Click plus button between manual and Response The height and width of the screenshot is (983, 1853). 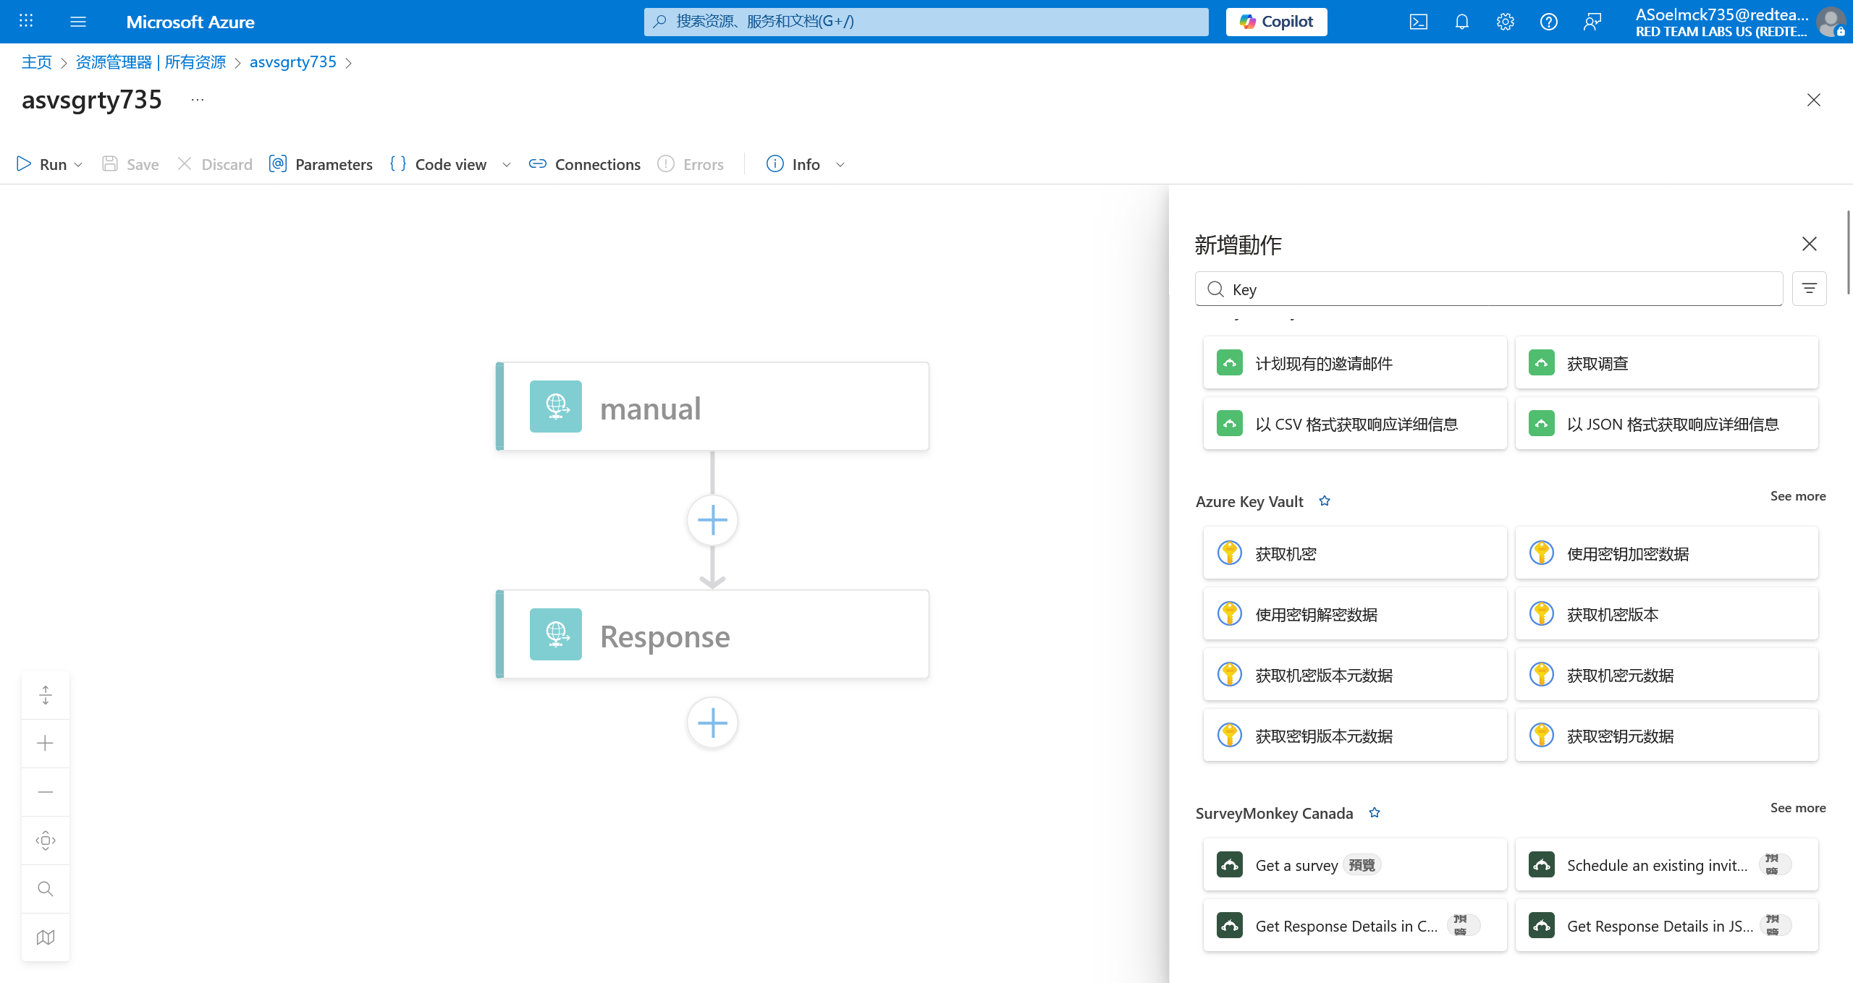click(x=712, y=520)
